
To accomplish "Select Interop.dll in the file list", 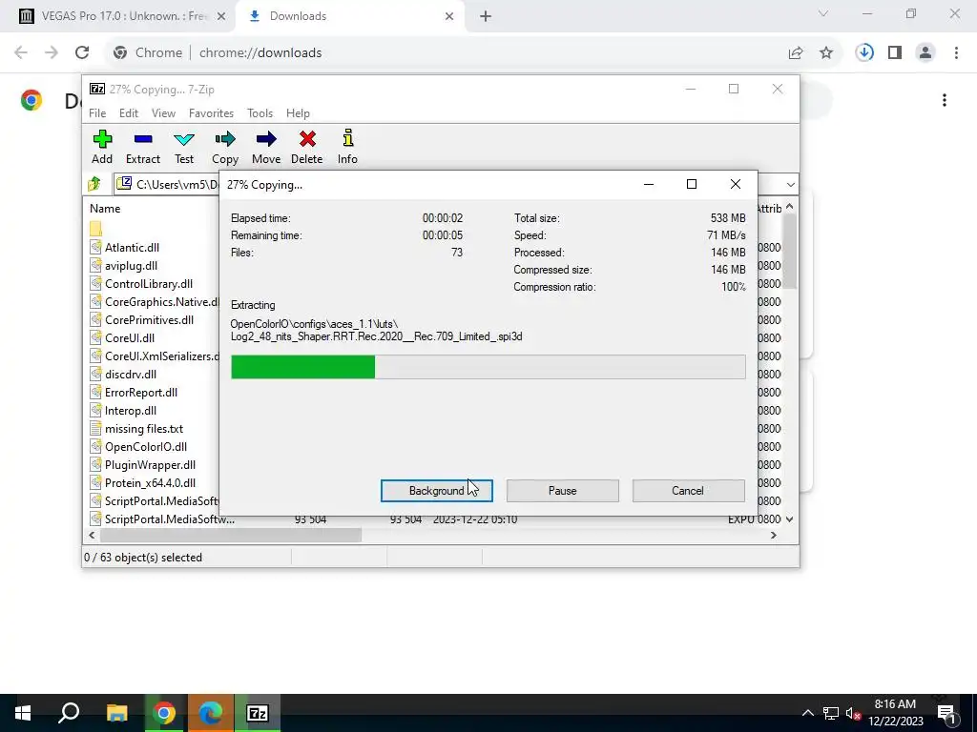I will coord(130,410).
